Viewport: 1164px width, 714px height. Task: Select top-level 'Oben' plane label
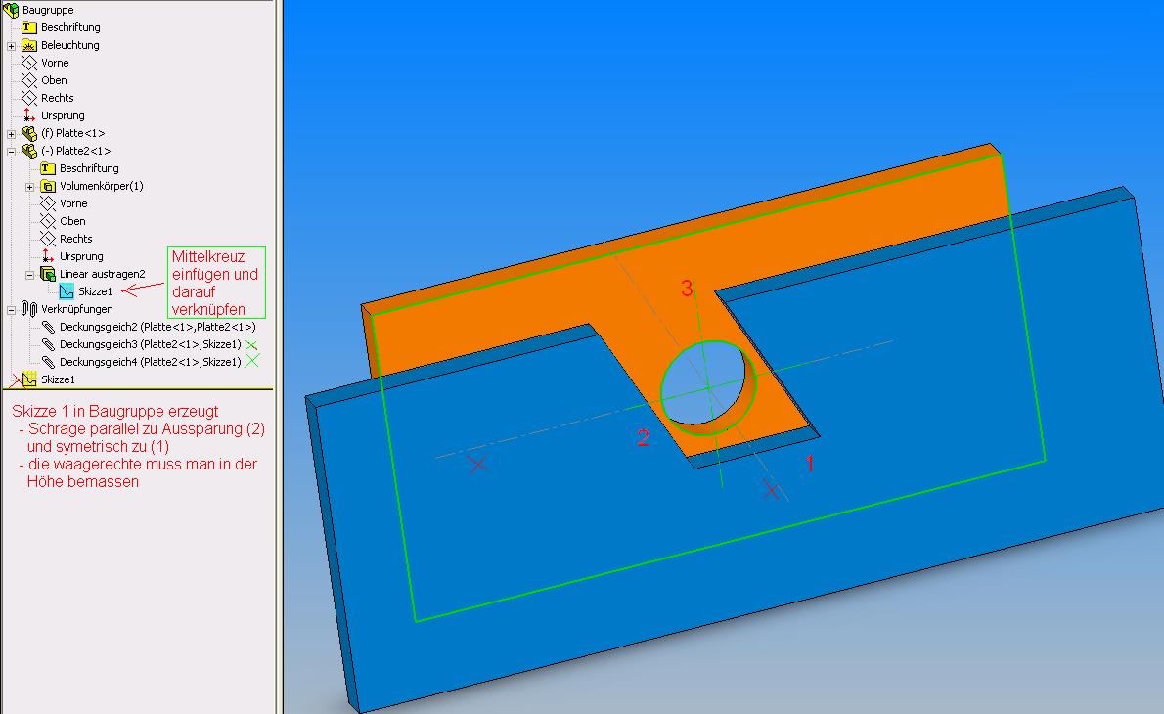pos(54,80)
